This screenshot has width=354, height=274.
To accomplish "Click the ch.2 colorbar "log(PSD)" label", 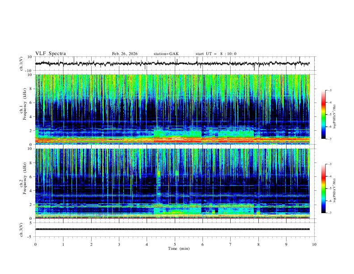I will coord(335,190).
